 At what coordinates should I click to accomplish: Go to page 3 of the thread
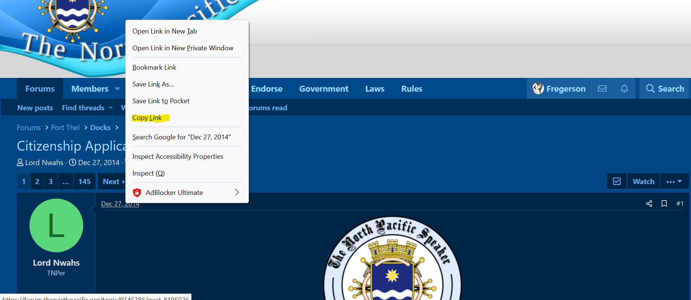pyautogui.click(x=51, y=181)
